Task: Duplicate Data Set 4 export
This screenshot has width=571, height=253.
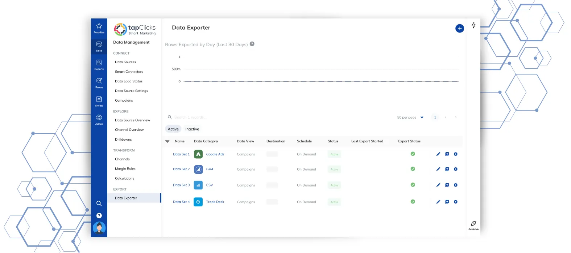Action: click(447, 202)
